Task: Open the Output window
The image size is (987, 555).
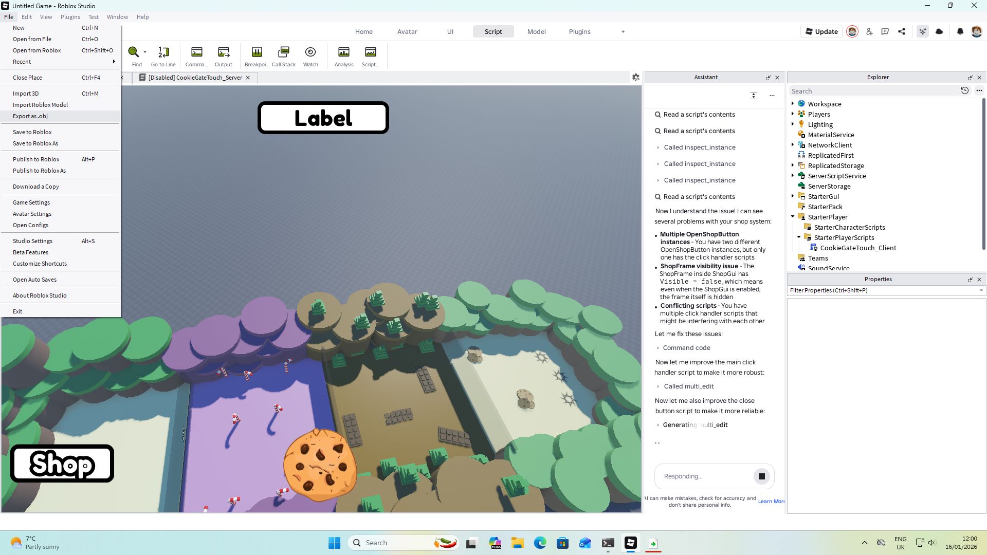Action: 223,55
